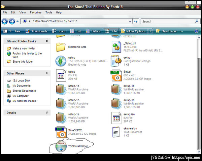Click the refresh arrows icon beside address bar
Image resolution: width=202 pixels, height=161 pixels.
click(x=136, y=21)
